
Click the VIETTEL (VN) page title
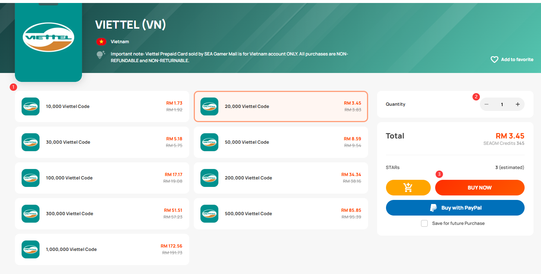tap(130, 25)
